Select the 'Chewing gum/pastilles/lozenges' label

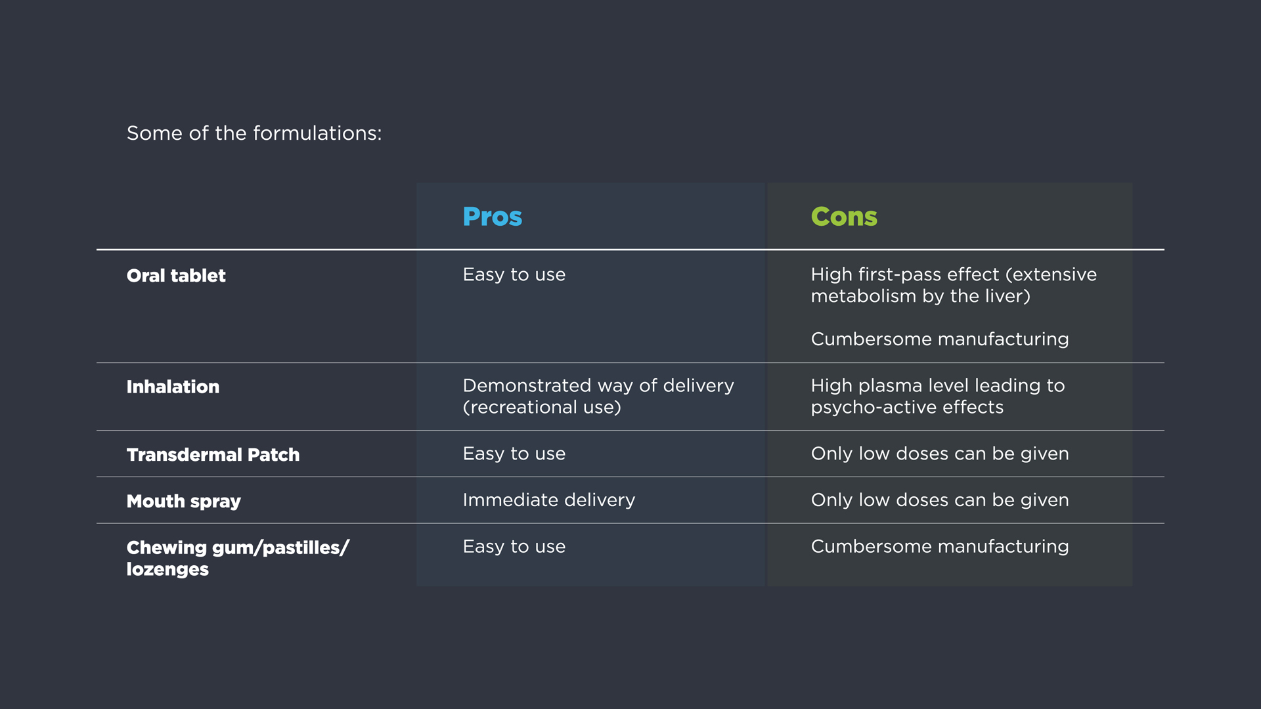237,558
